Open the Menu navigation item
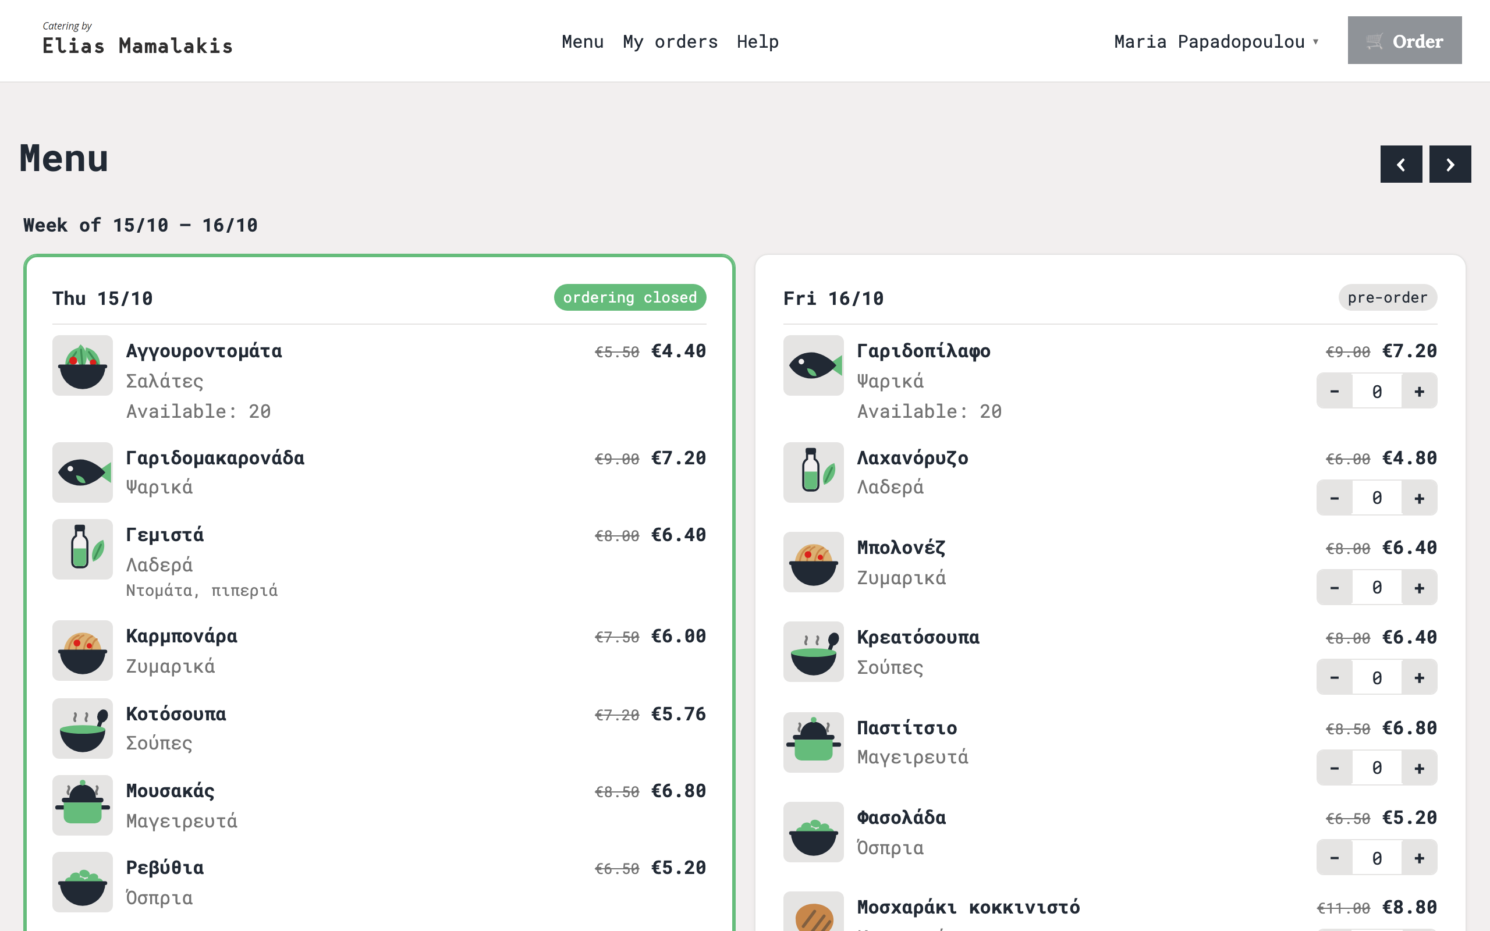Viewport: 1490px width, 931px height. (x=583, y=41)
